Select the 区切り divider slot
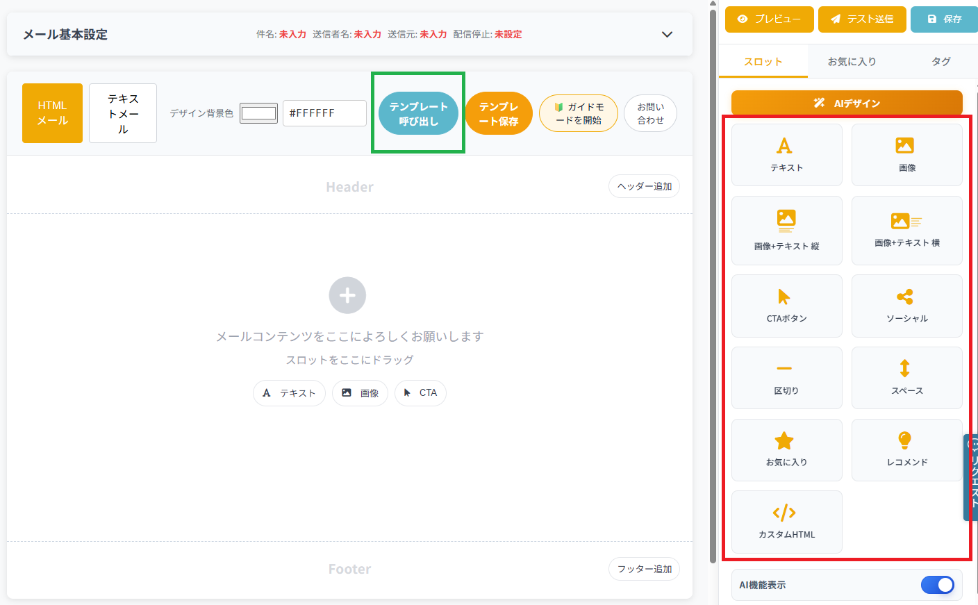 click(x=786, y=377)
